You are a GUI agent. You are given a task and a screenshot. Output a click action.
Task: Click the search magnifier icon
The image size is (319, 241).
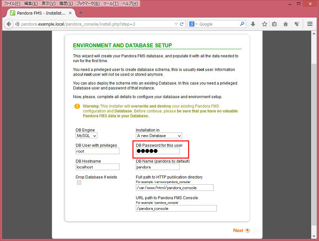[x=242, y=24]
